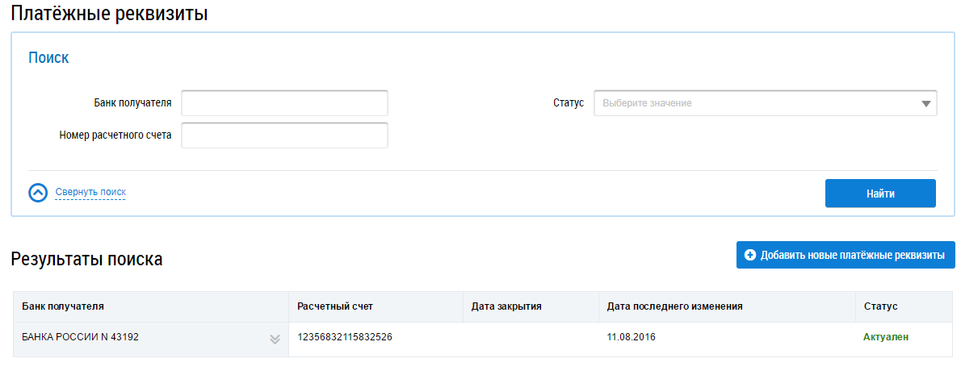This screenshot has height=375, width=961.
Task: Select the БАНКА РОССИИ N 43192 bank name
Action: click(x=80, y=337)
